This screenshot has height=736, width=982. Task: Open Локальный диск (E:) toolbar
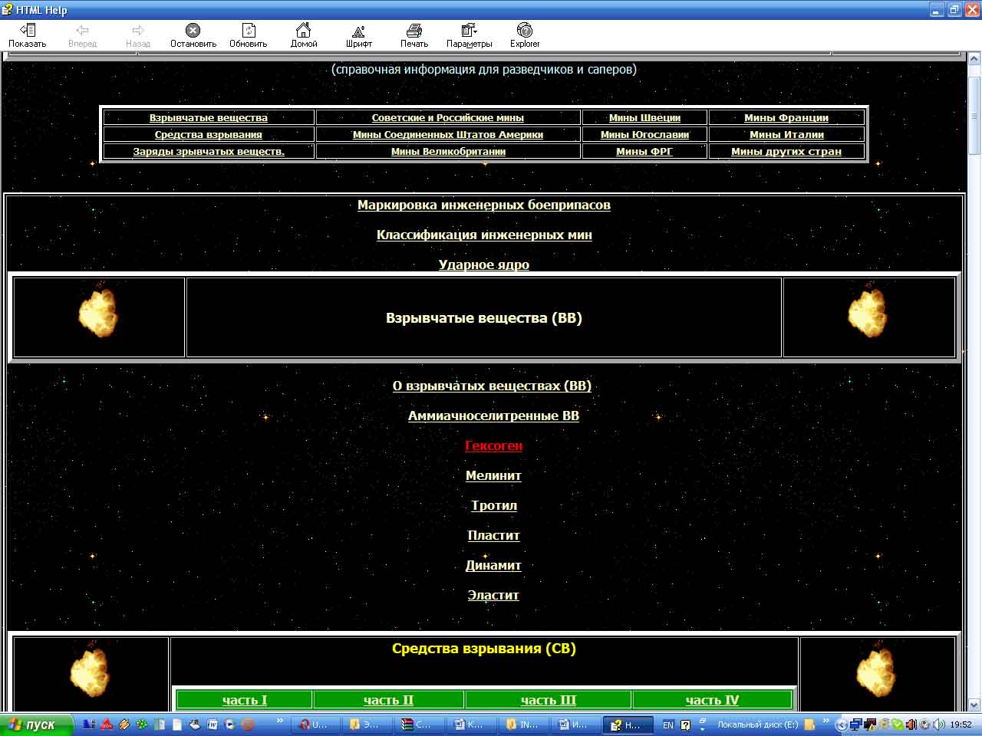click(757, 724)
